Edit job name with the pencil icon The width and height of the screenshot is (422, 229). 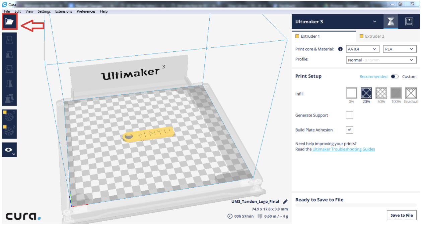285,202
